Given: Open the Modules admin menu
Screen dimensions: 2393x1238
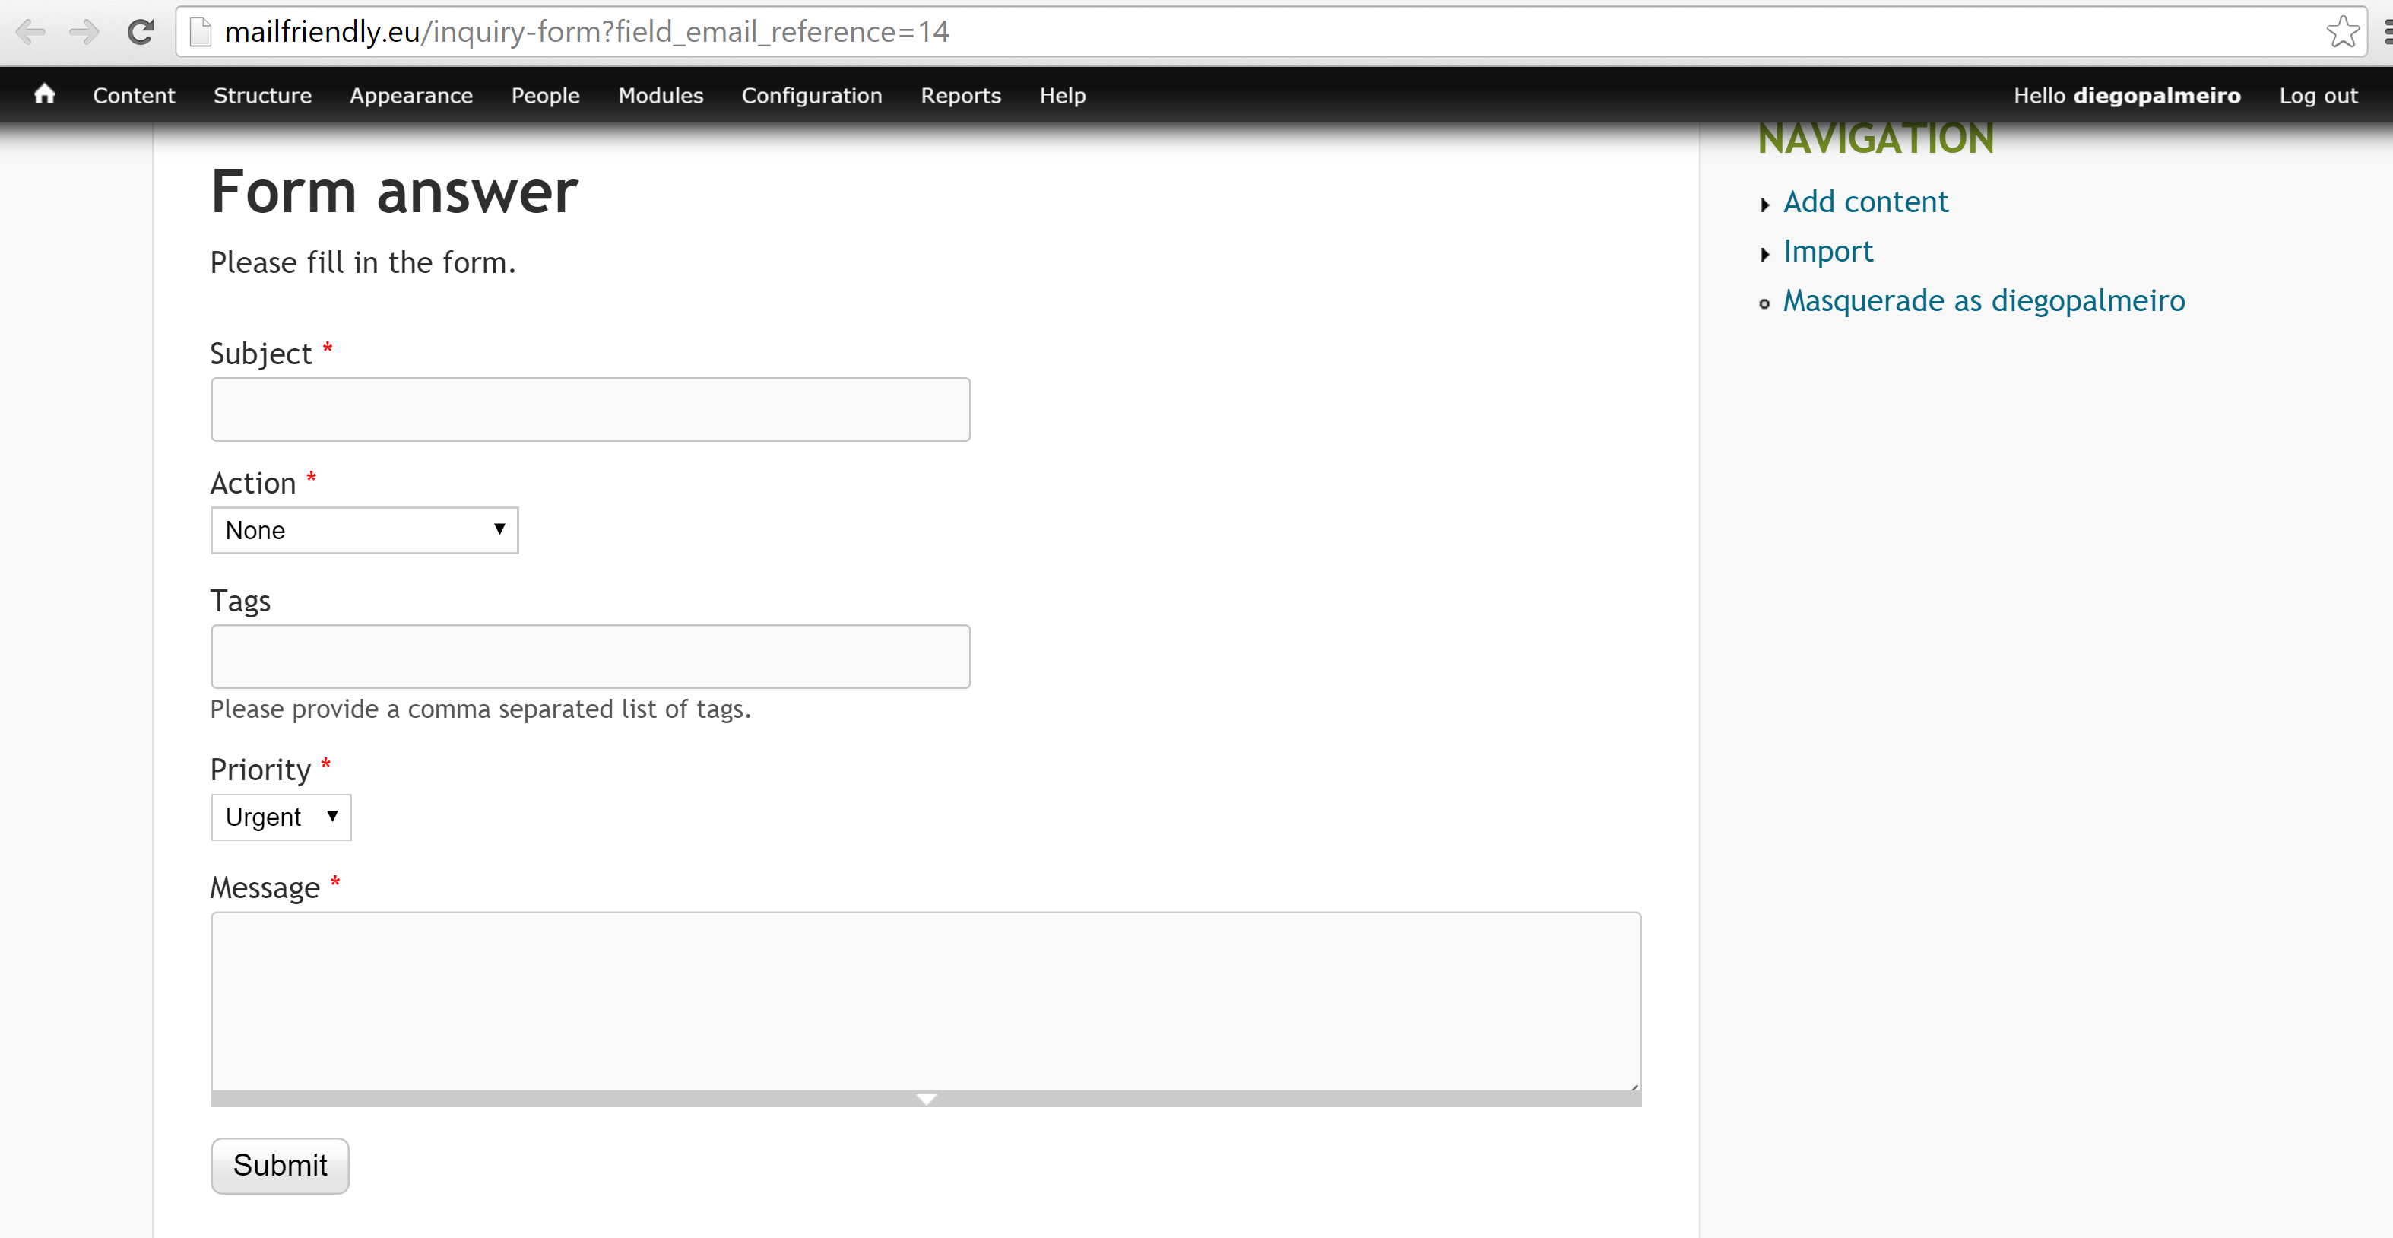Looking at the screenshot, I should 661,96.
